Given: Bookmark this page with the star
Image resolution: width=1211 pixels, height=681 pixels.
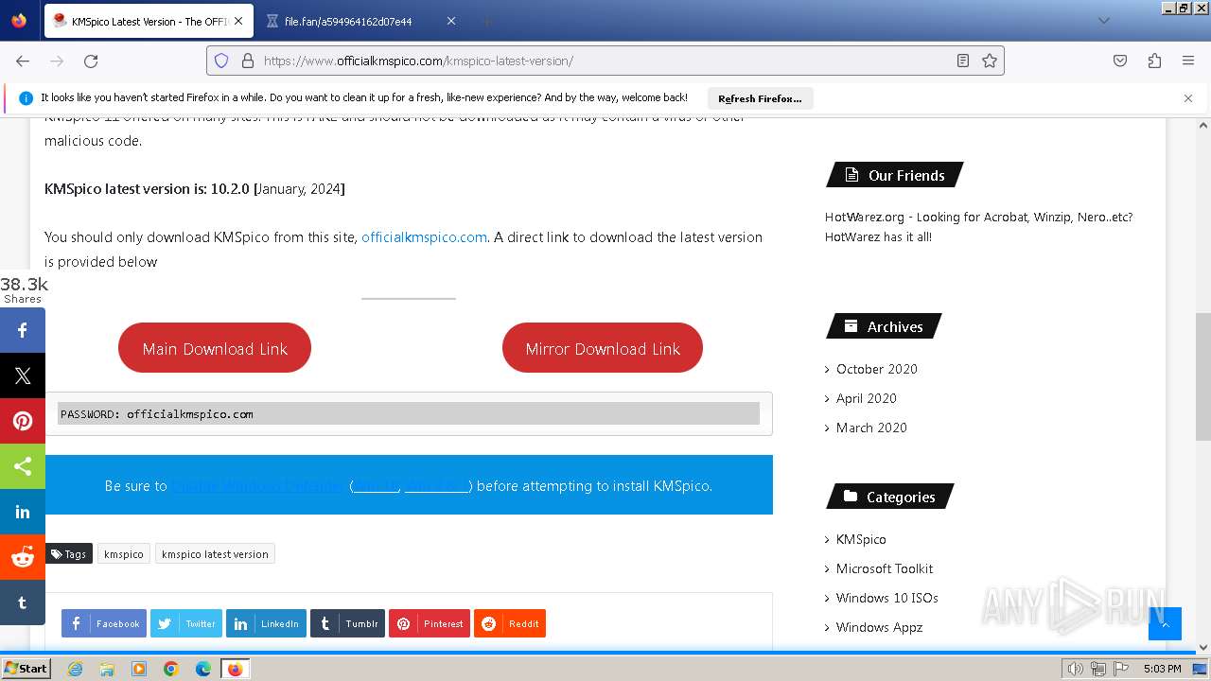Looking at the screenshot, I should coord(990,61).
